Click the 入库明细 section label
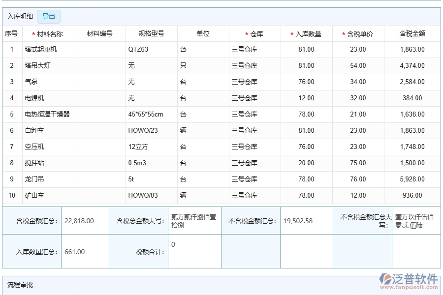 pyautogui.click(x=20, y=16)
